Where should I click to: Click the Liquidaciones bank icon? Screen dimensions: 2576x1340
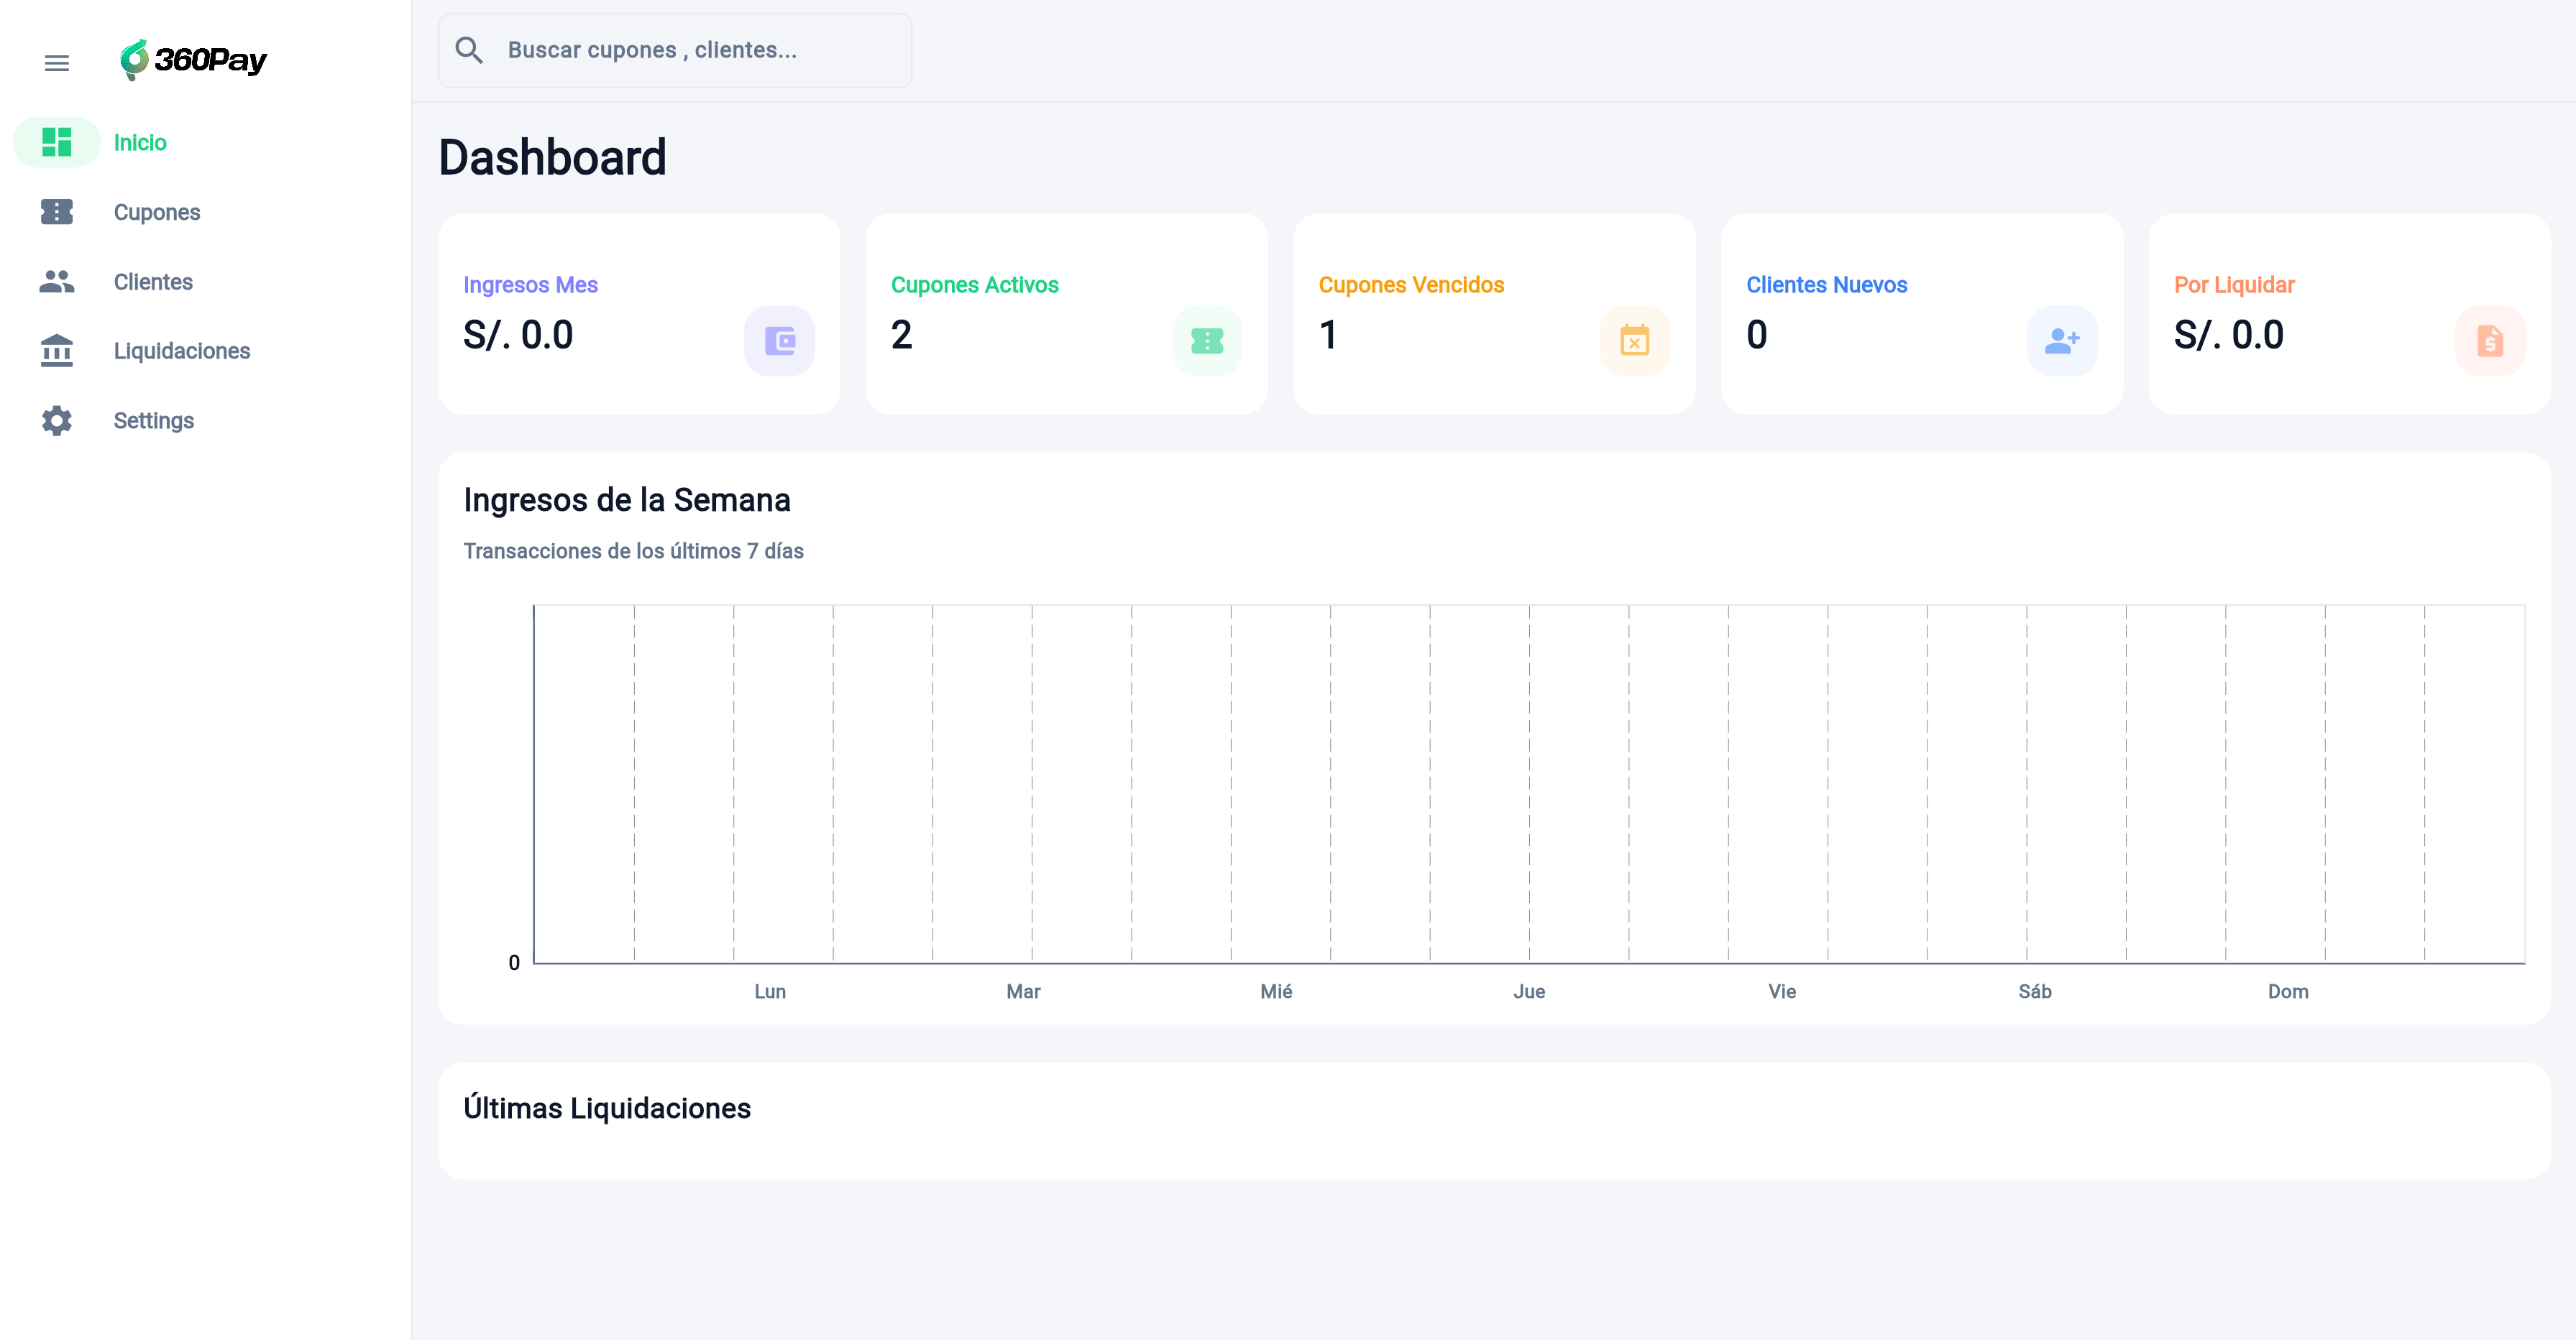[x=57, y=351]
